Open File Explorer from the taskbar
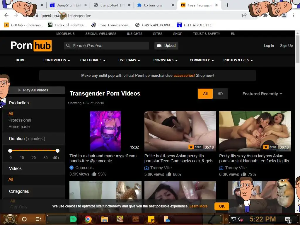300x225 pixels. click(x=105, y=219)
